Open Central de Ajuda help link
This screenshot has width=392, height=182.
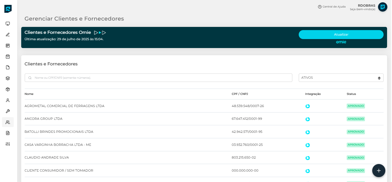click(332, 7)
